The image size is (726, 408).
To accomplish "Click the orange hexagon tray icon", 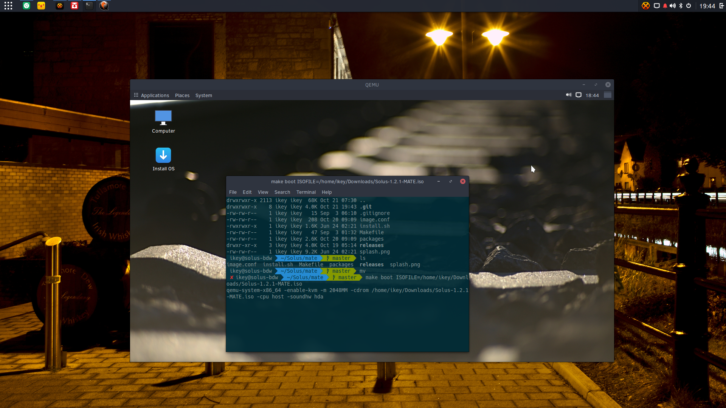I will click(x=646, y=6).
